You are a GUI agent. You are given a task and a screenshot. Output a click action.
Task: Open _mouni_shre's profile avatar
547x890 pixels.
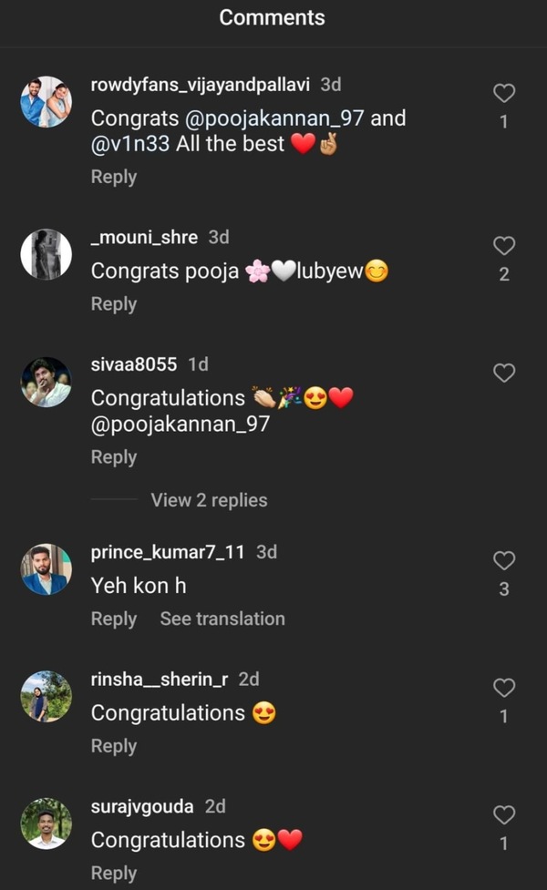point(46,254)
